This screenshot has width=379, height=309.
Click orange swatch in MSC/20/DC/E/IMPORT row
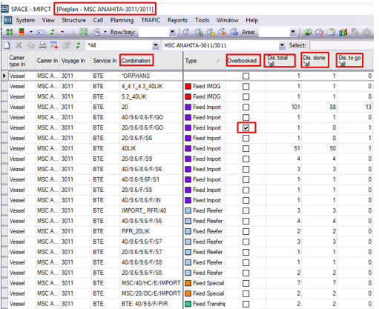pyautogui.click(x=188, y=293)
